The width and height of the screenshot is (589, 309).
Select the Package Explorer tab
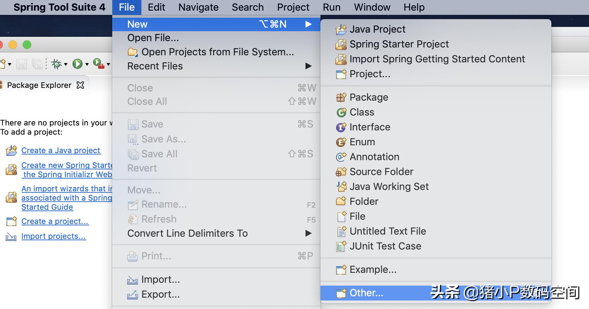click(39, 85)
